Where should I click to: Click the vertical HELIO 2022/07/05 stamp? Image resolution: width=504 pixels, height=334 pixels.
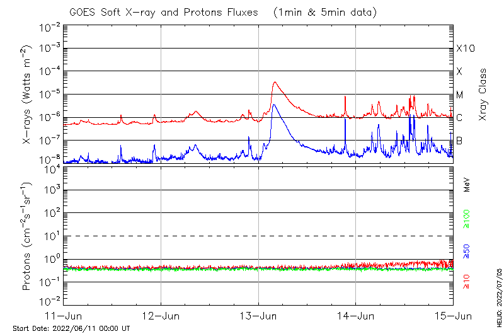click(x=498, y=295)
